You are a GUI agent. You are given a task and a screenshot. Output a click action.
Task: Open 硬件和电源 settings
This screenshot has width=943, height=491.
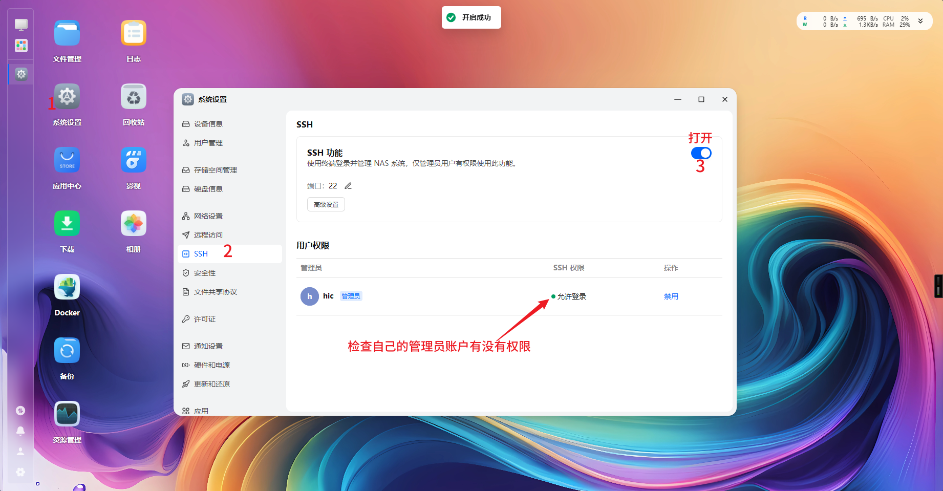click(230, 365)
